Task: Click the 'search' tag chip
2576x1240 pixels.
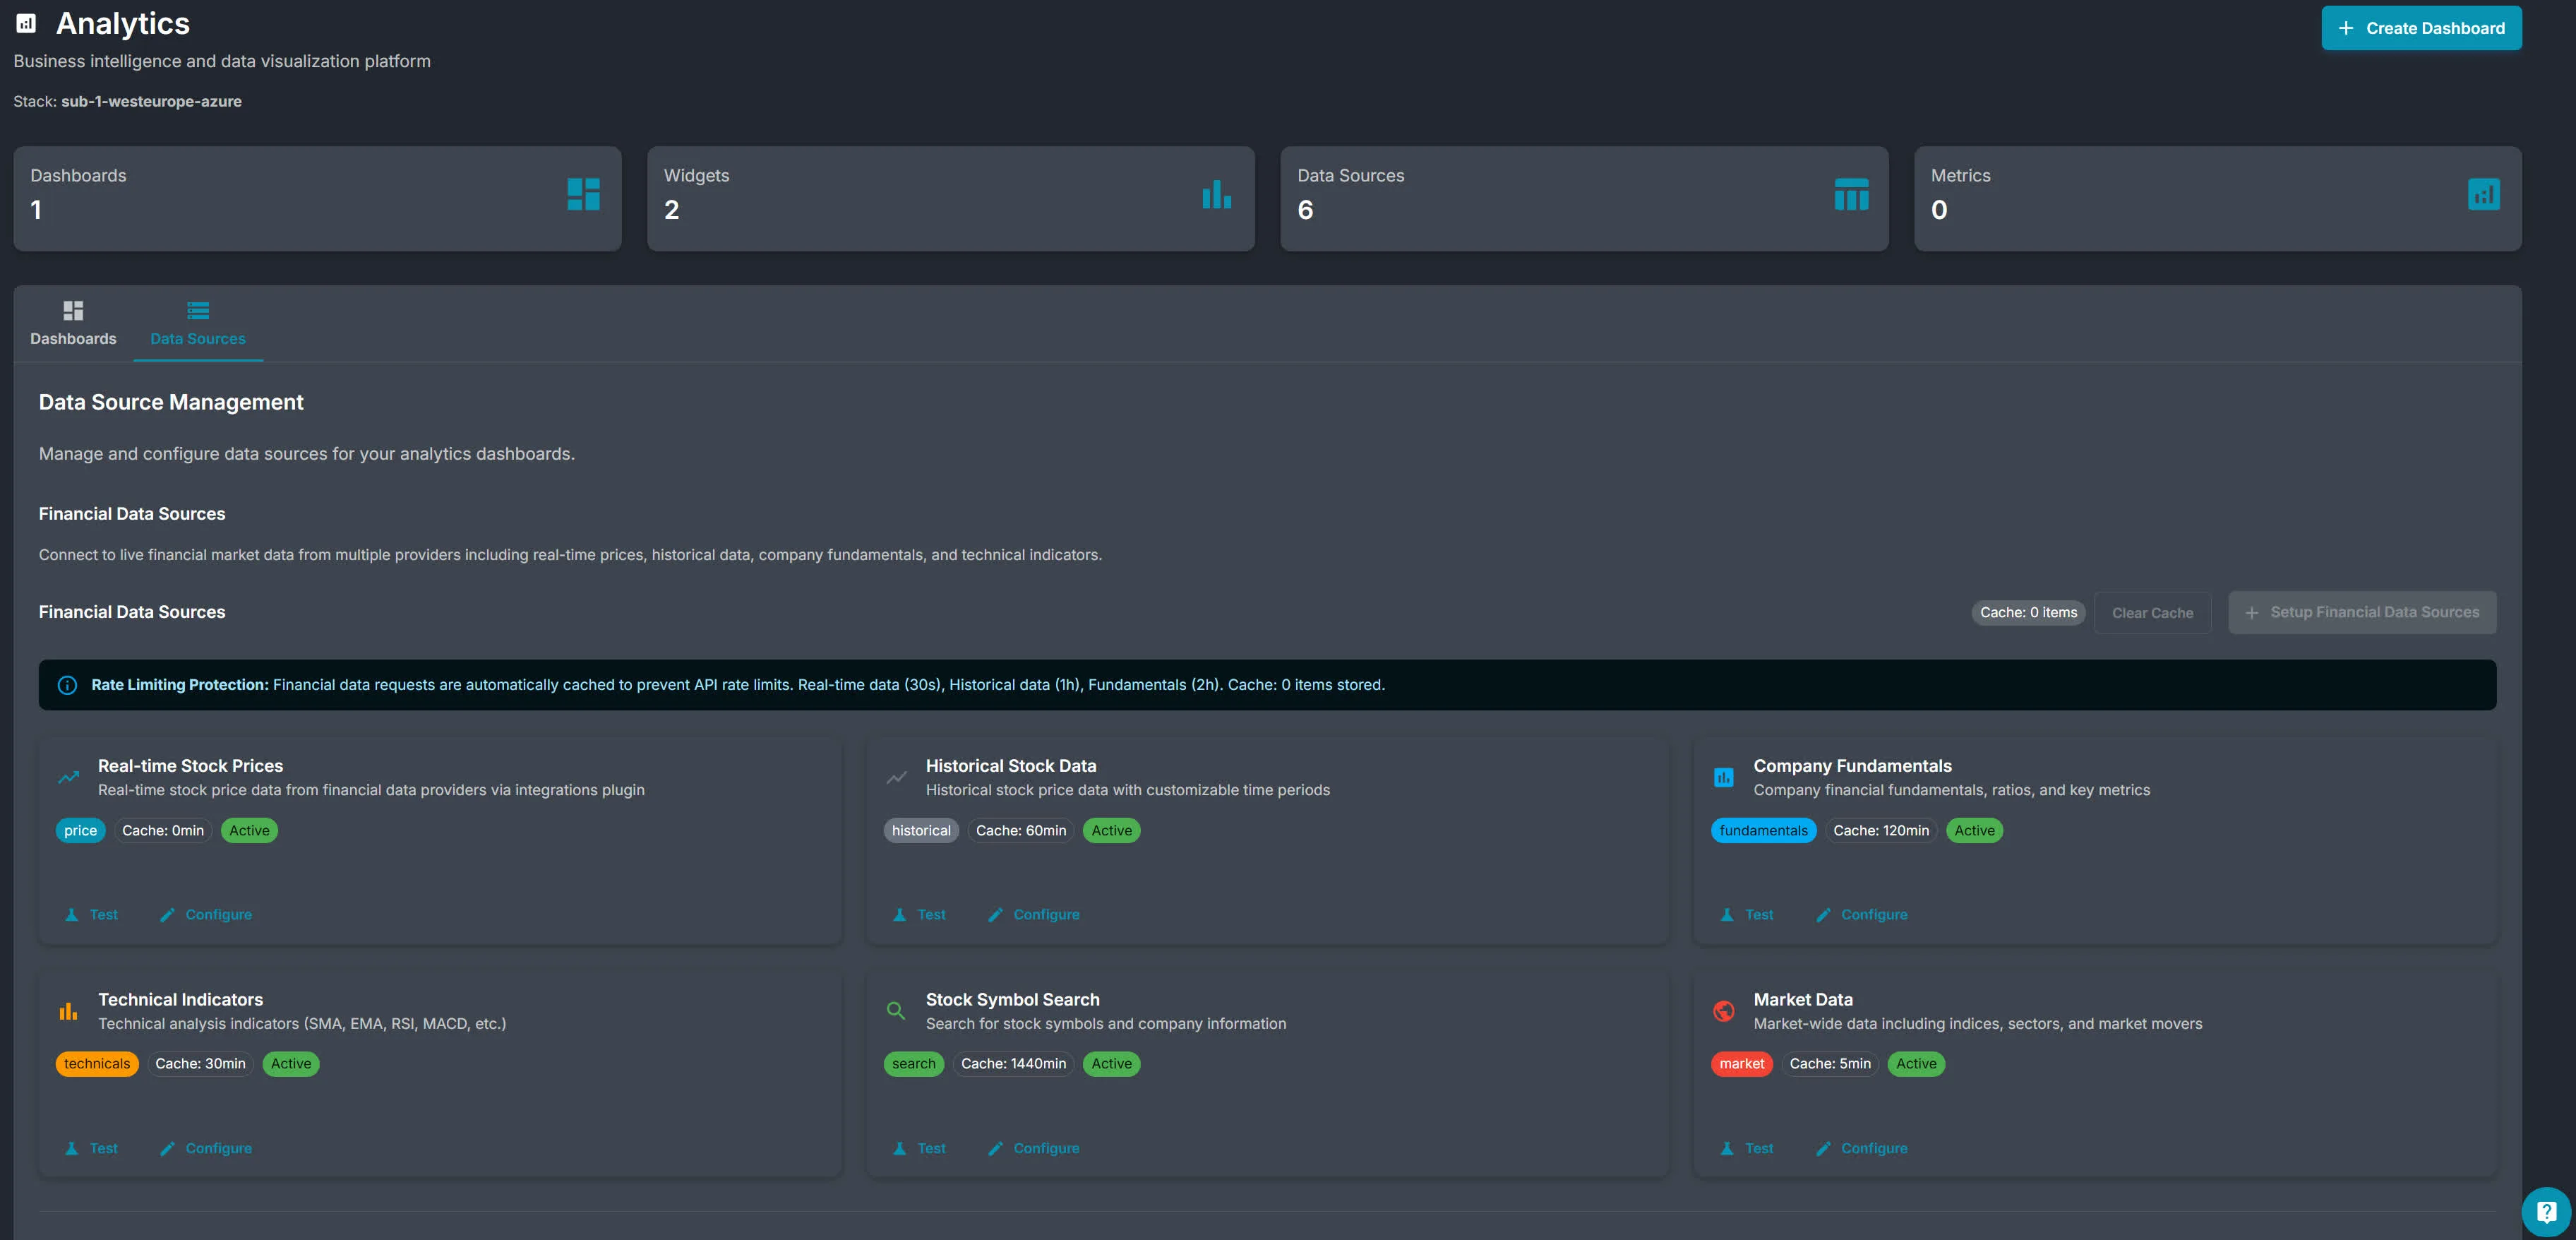Action: pyautogui.click(x=914, y=1064)
